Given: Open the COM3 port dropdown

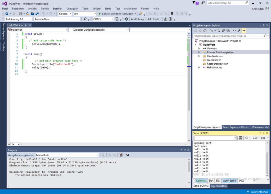Looking at the screenshot, I should click(112, 19).
